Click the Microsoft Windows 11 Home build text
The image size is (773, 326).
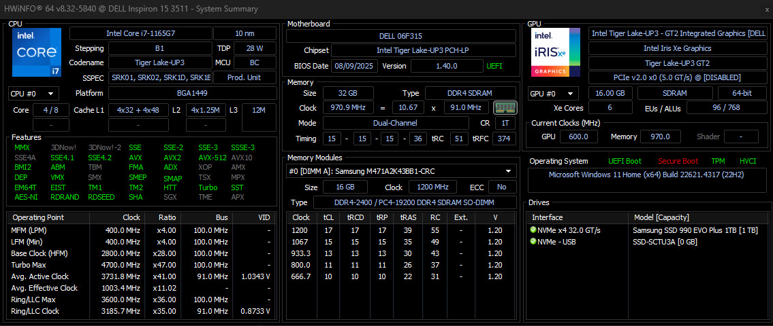pyautogui.click(x=648, y=175)
